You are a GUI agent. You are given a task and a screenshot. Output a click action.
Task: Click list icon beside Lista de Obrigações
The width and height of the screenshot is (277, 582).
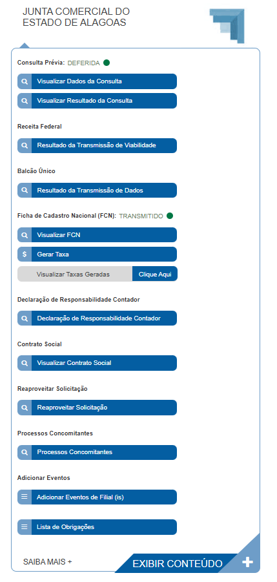click(x=25, y=526)
